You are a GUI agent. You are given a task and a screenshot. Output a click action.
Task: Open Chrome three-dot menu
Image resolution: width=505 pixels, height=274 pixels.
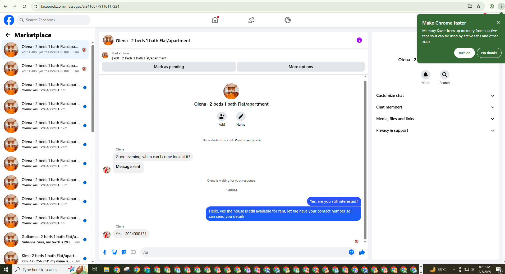[501, 6]
